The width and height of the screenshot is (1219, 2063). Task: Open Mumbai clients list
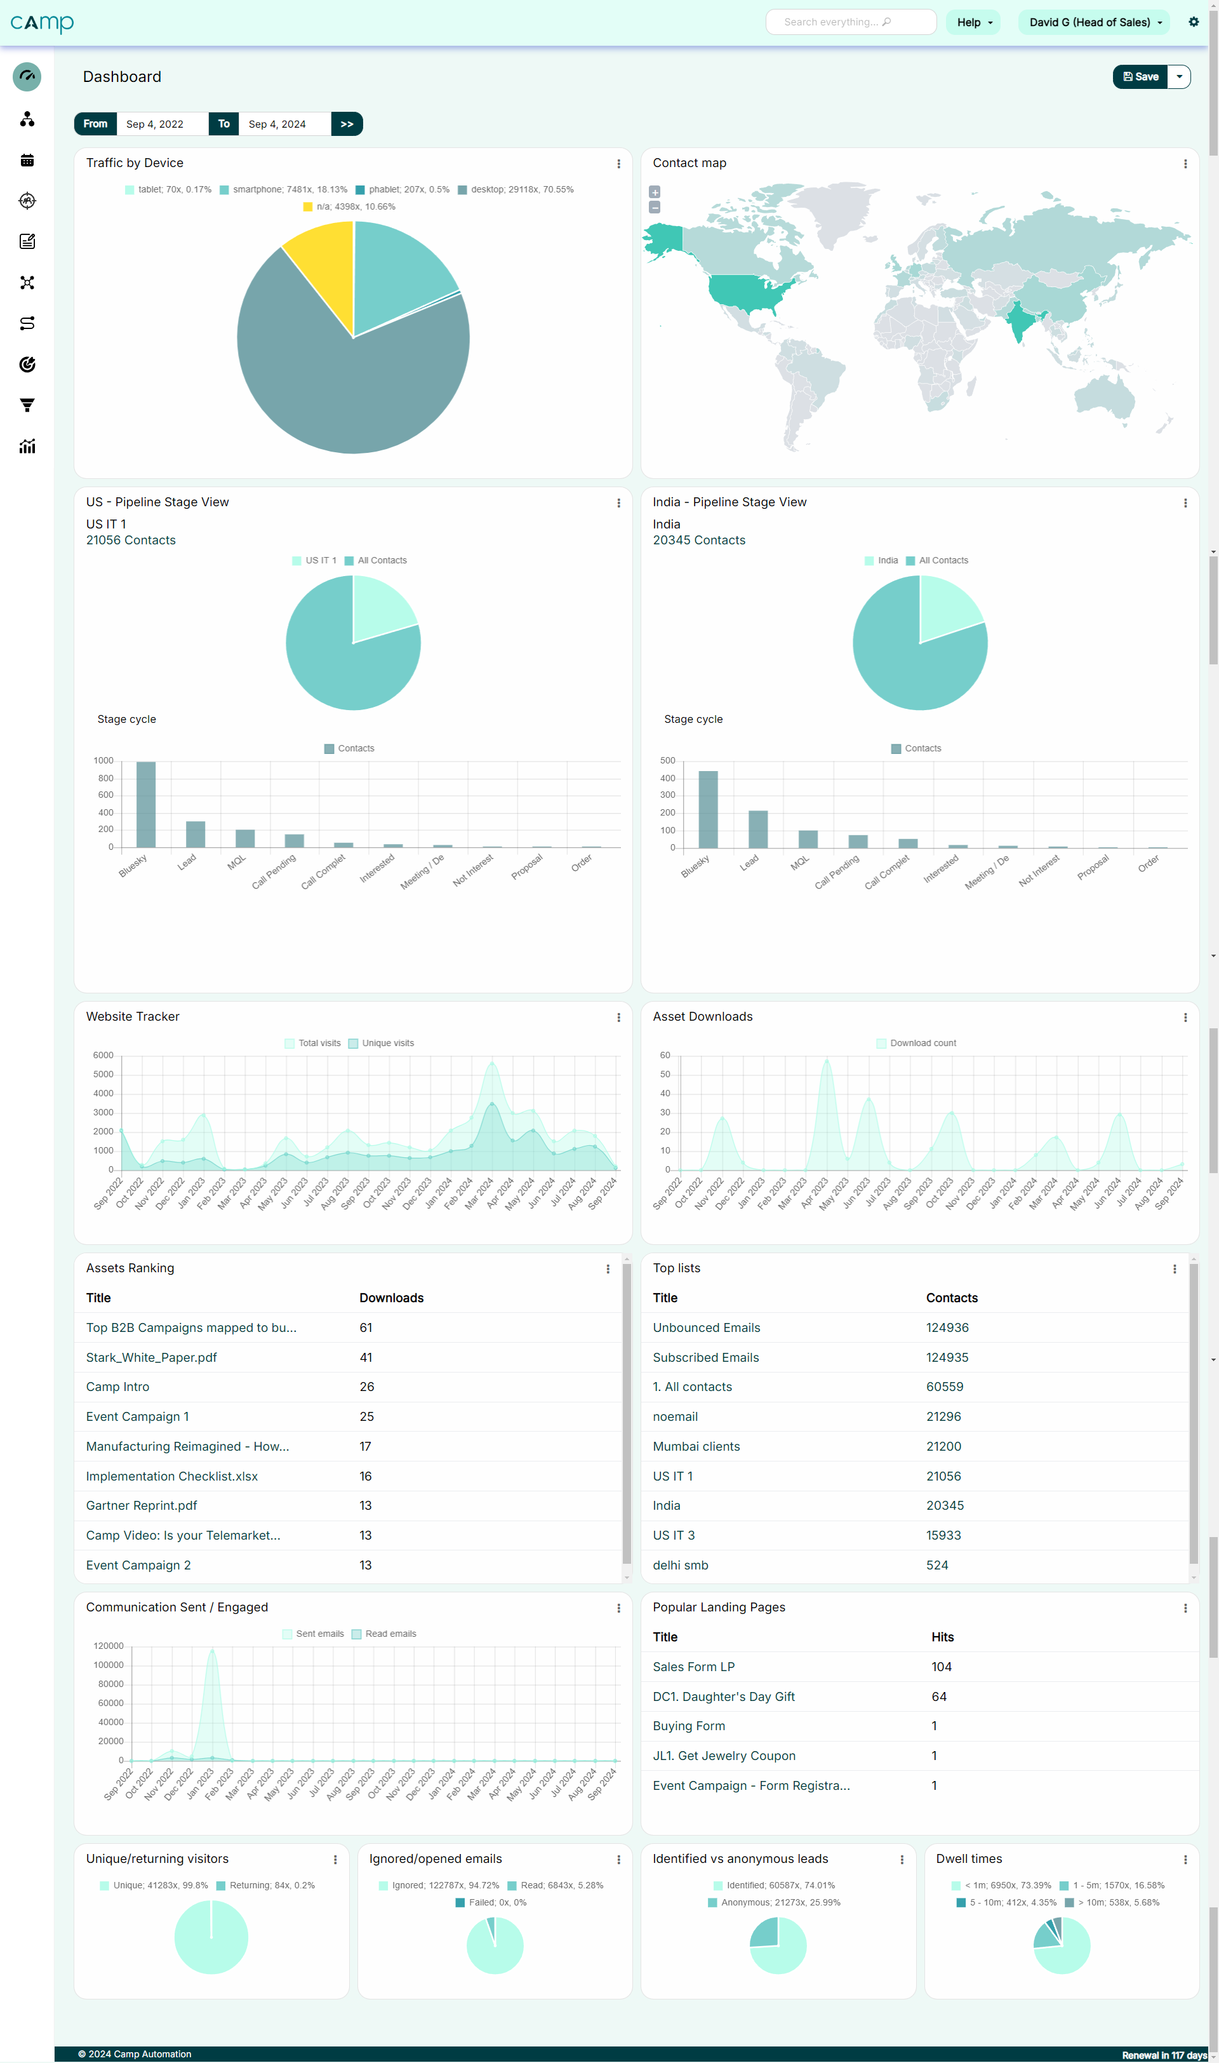tap(696, 1447)
